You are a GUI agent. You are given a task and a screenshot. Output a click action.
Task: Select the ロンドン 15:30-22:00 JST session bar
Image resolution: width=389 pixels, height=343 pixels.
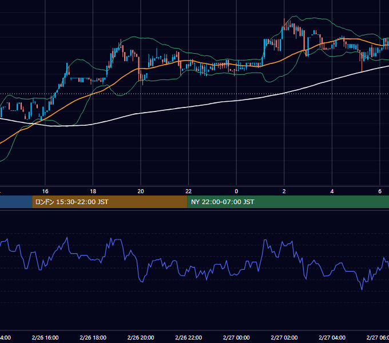(x=110, y=202)
